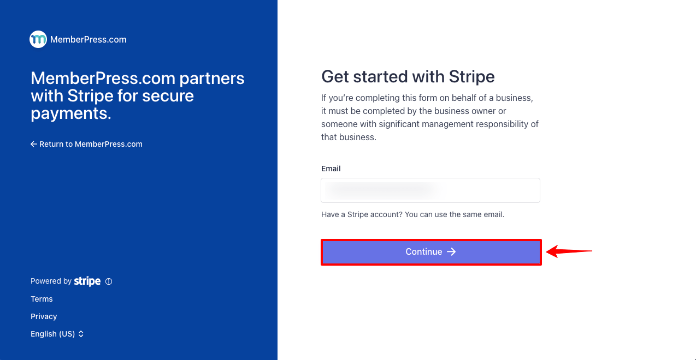Image resolution: width=696 pixels, height=360 pixels.
Task: Open the English (US) language dropdown
Action: click(53, 334)
